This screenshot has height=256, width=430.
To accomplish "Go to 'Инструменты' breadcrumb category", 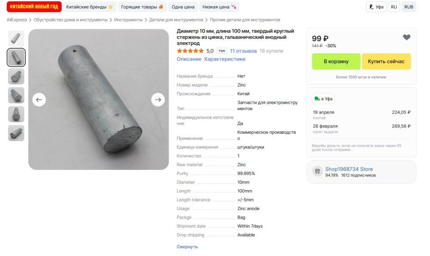I will click(x=129, y=20).
